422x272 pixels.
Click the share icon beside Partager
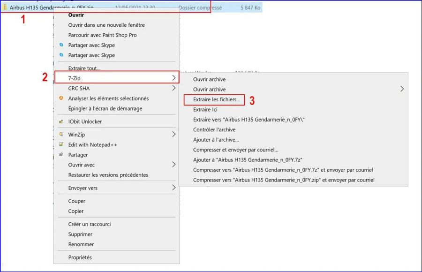point(61,155)
